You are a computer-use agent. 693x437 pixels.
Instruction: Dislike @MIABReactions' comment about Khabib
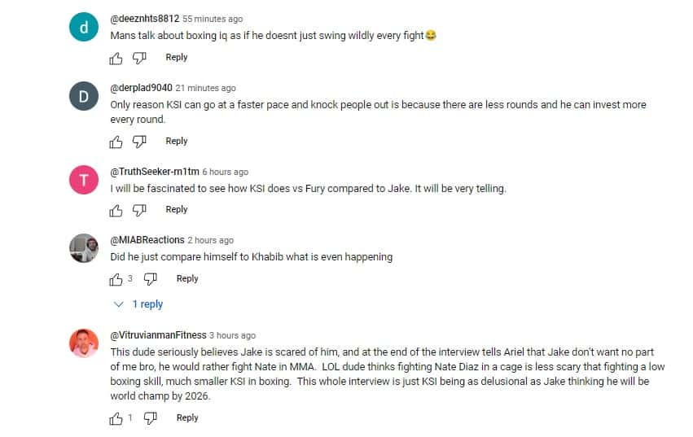pyautogui.click(x=150, y=279)
